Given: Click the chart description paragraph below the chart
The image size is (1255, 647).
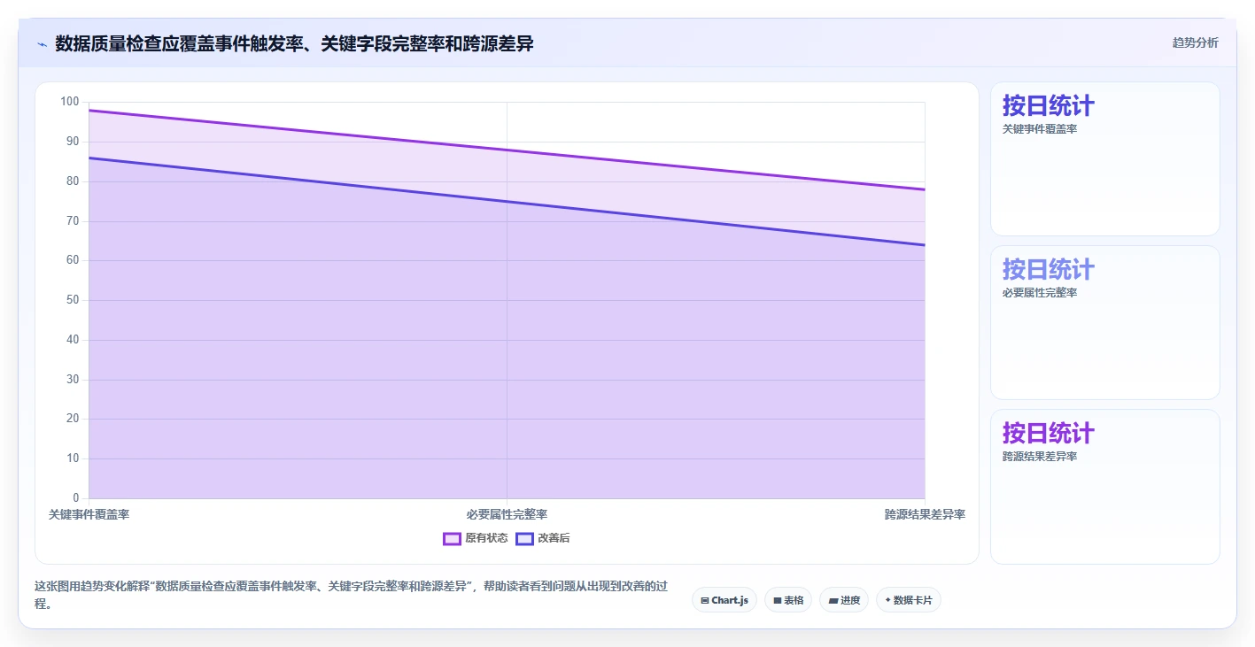Looking at the screenshot, I should coord(350,595).
